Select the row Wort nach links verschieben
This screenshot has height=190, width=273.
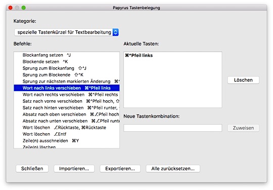point(67,88)
